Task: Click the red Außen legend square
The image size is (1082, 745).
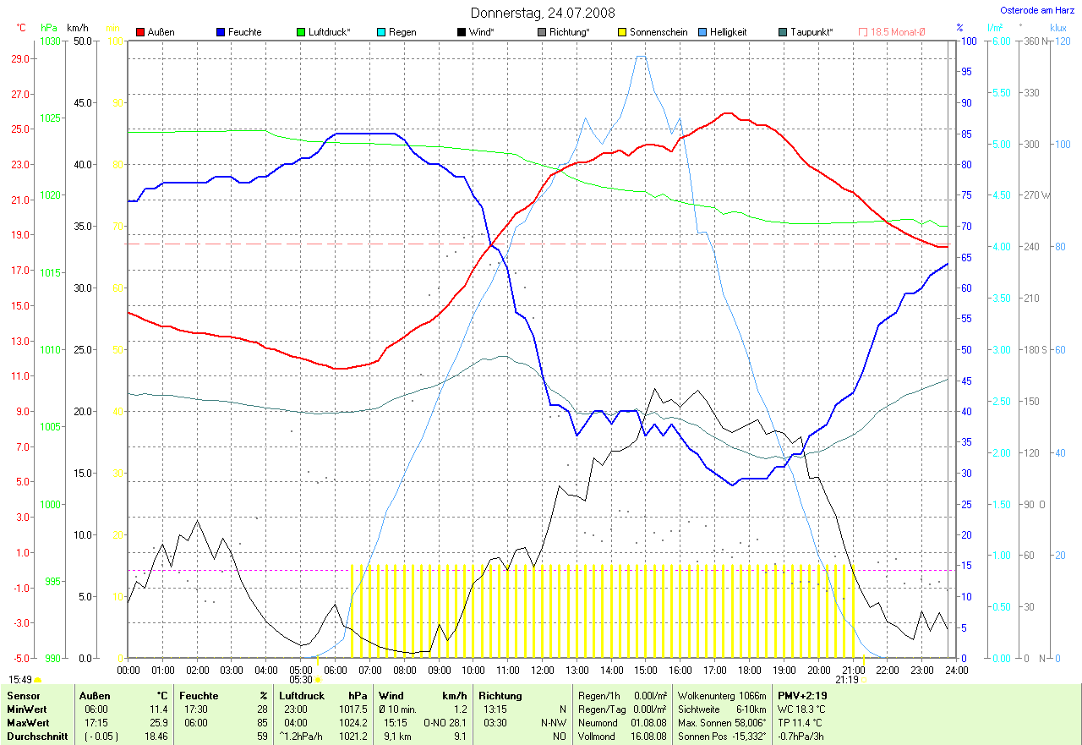Action: [x=140, y=32]
